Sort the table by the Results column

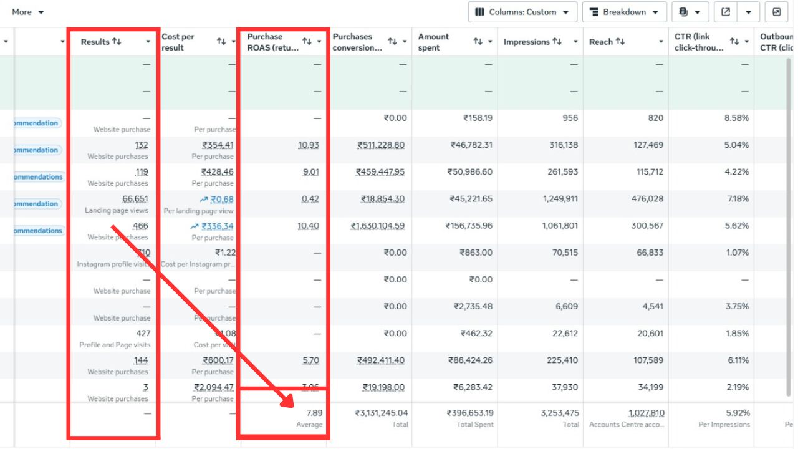coord(117,42)
